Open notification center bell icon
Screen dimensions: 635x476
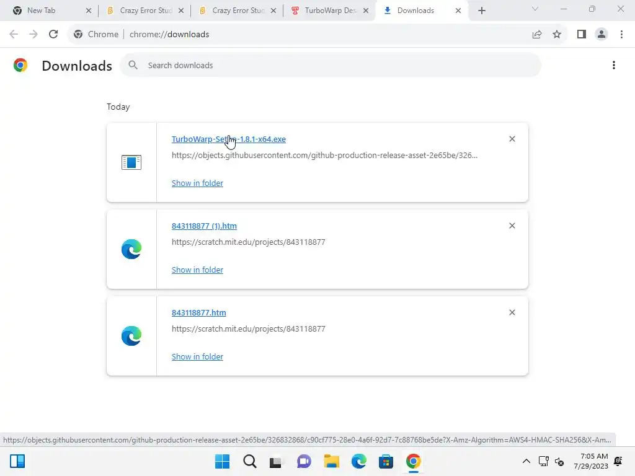(x=618, y=461)
